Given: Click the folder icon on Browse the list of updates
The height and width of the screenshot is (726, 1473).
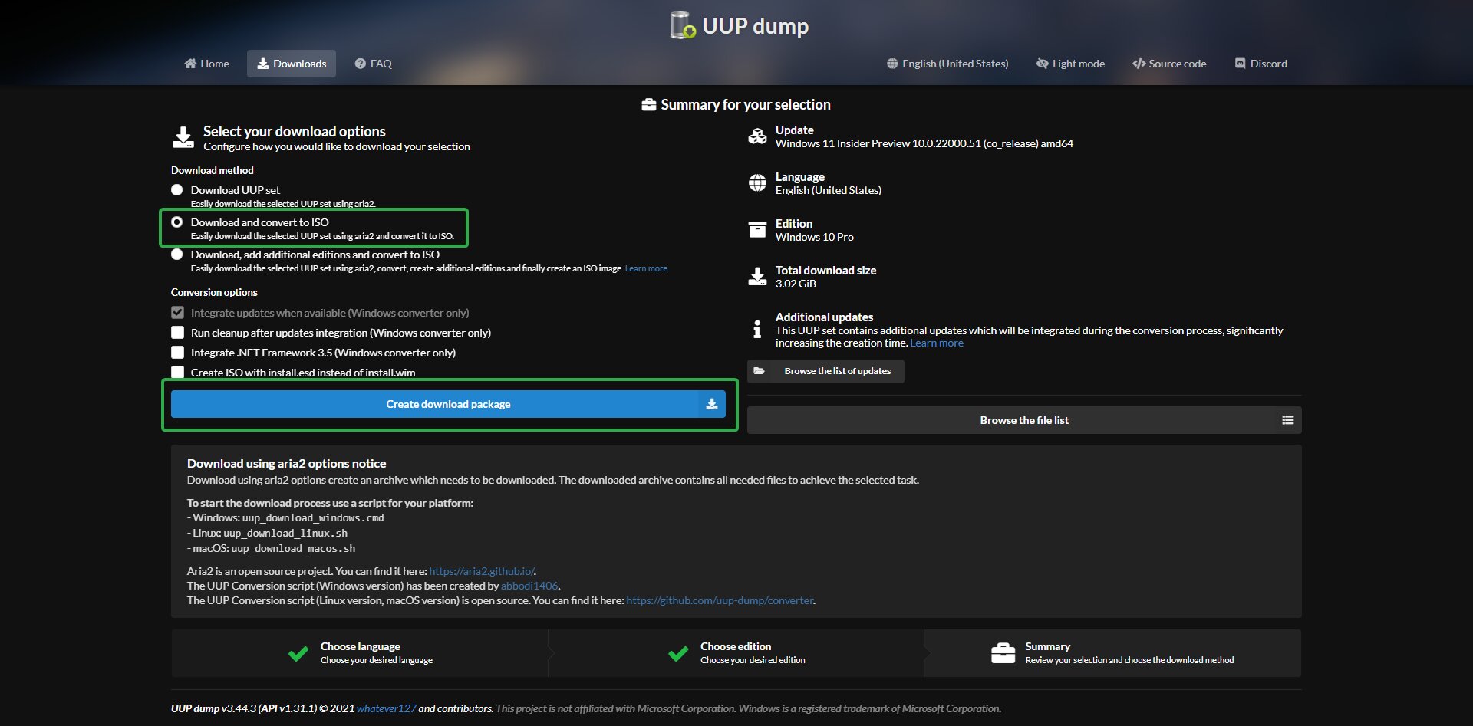Looking at the screenshot, I should point(759,371).
